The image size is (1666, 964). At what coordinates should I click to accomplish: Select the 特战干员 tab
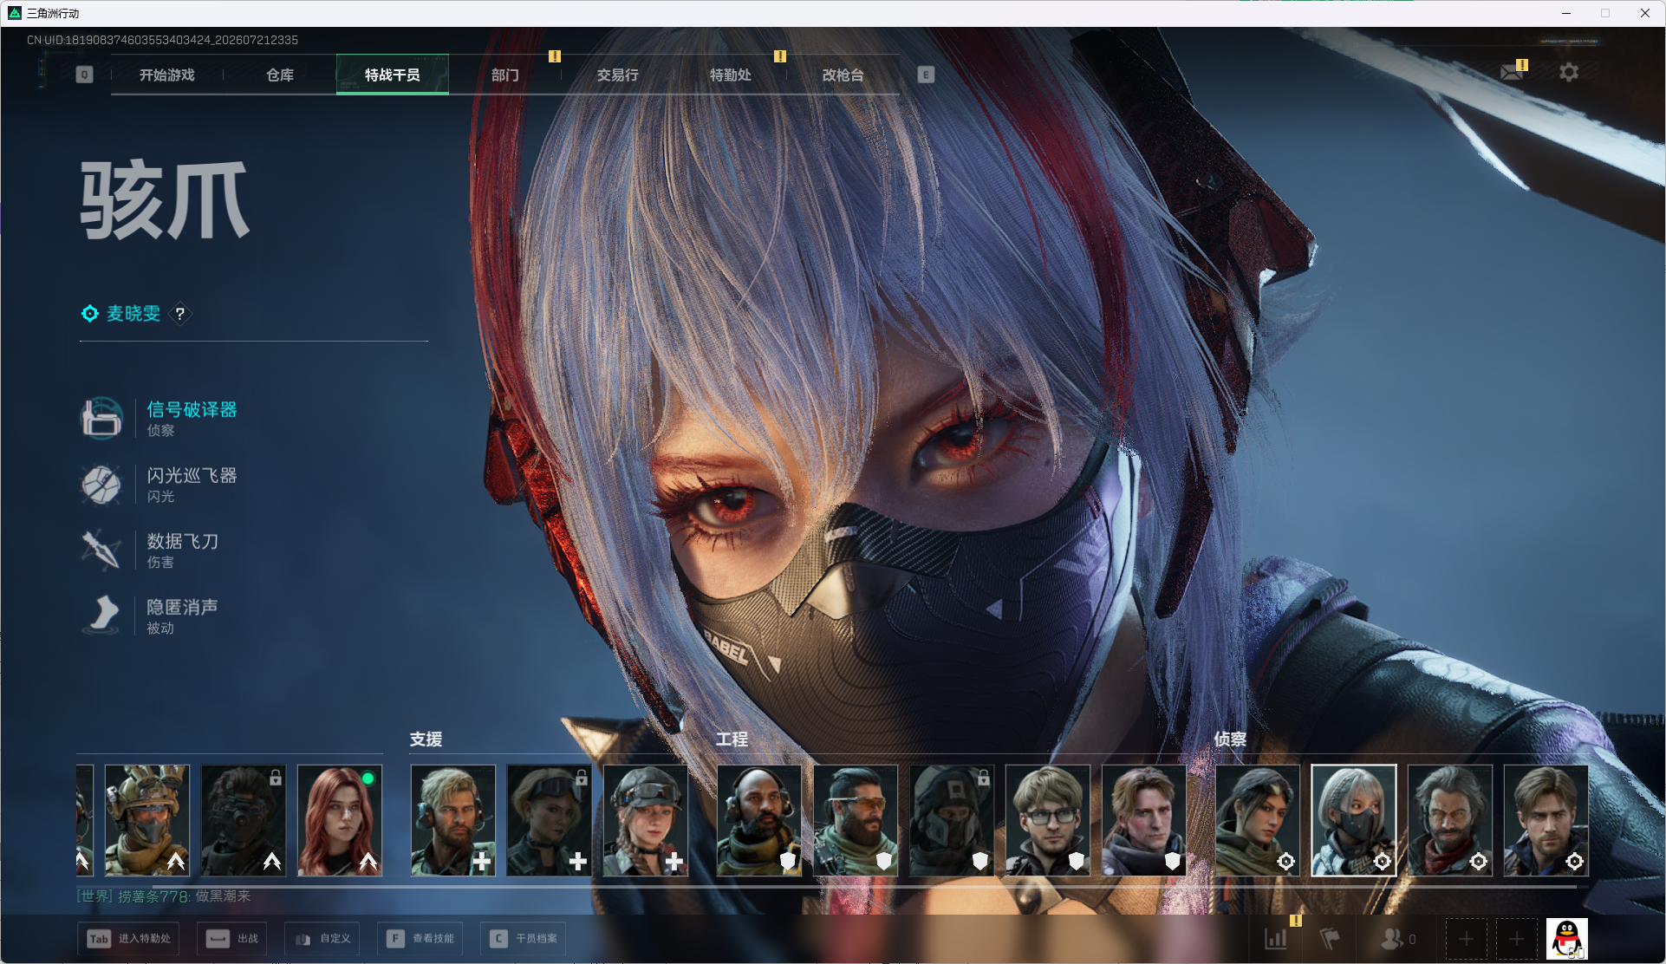pyautogui.click(x=392, y=75)
